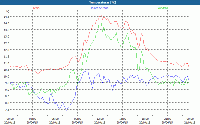200x125 pixels.
Task: Click the 8,0 y-axis value
Action: tap(7, 103)
